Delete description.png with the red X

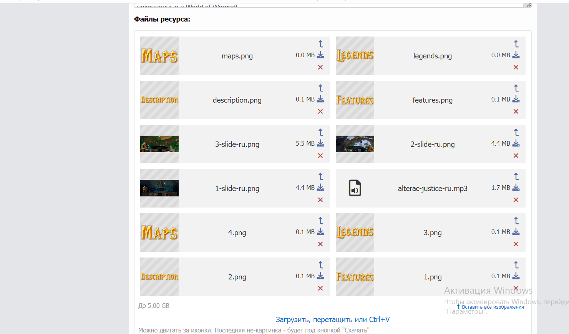tap(320, 111)
